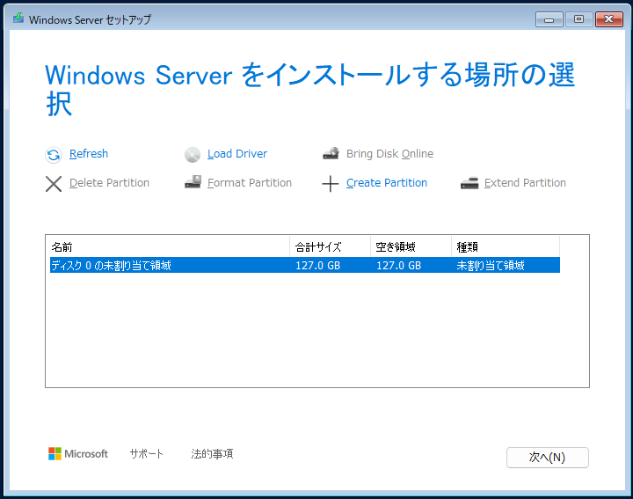Click the Bring Disk Online text
The height and width of the screenshot is (499, 633).
pos(390,154)
